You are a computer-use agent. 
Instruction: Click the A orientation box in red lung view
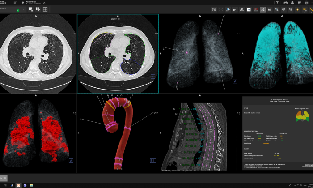click(72, 160)
